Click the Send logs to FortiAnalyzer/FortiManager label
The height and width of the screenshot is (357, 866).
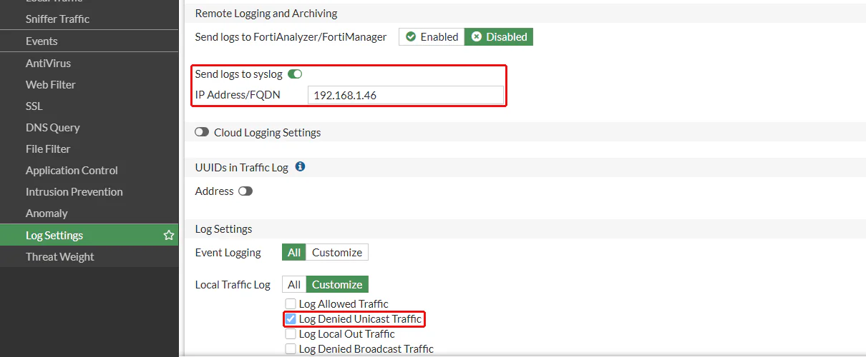291,36
